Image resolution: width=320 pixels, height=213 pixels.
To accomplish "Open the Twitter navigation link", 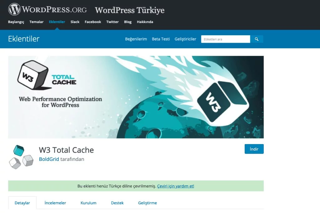I will 112,22.
